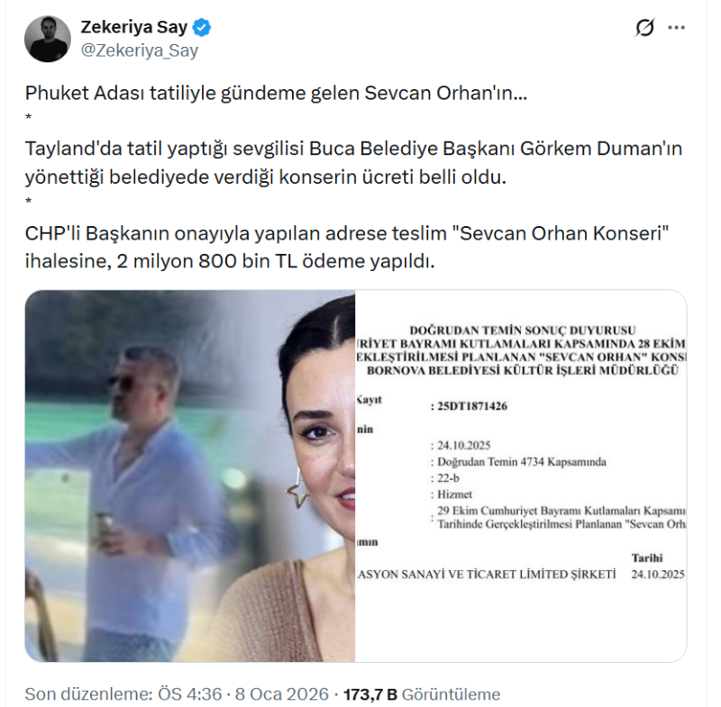721x707 pixels.
Task: Click the DOĞRUDAN TEMİN SONUÇ DUYURUSU heading
Action: pos(523,331)
